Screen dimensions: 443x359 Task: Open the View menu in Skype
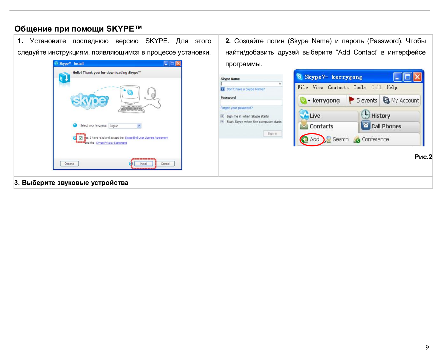pyautogui.click(x=318, y=87)
